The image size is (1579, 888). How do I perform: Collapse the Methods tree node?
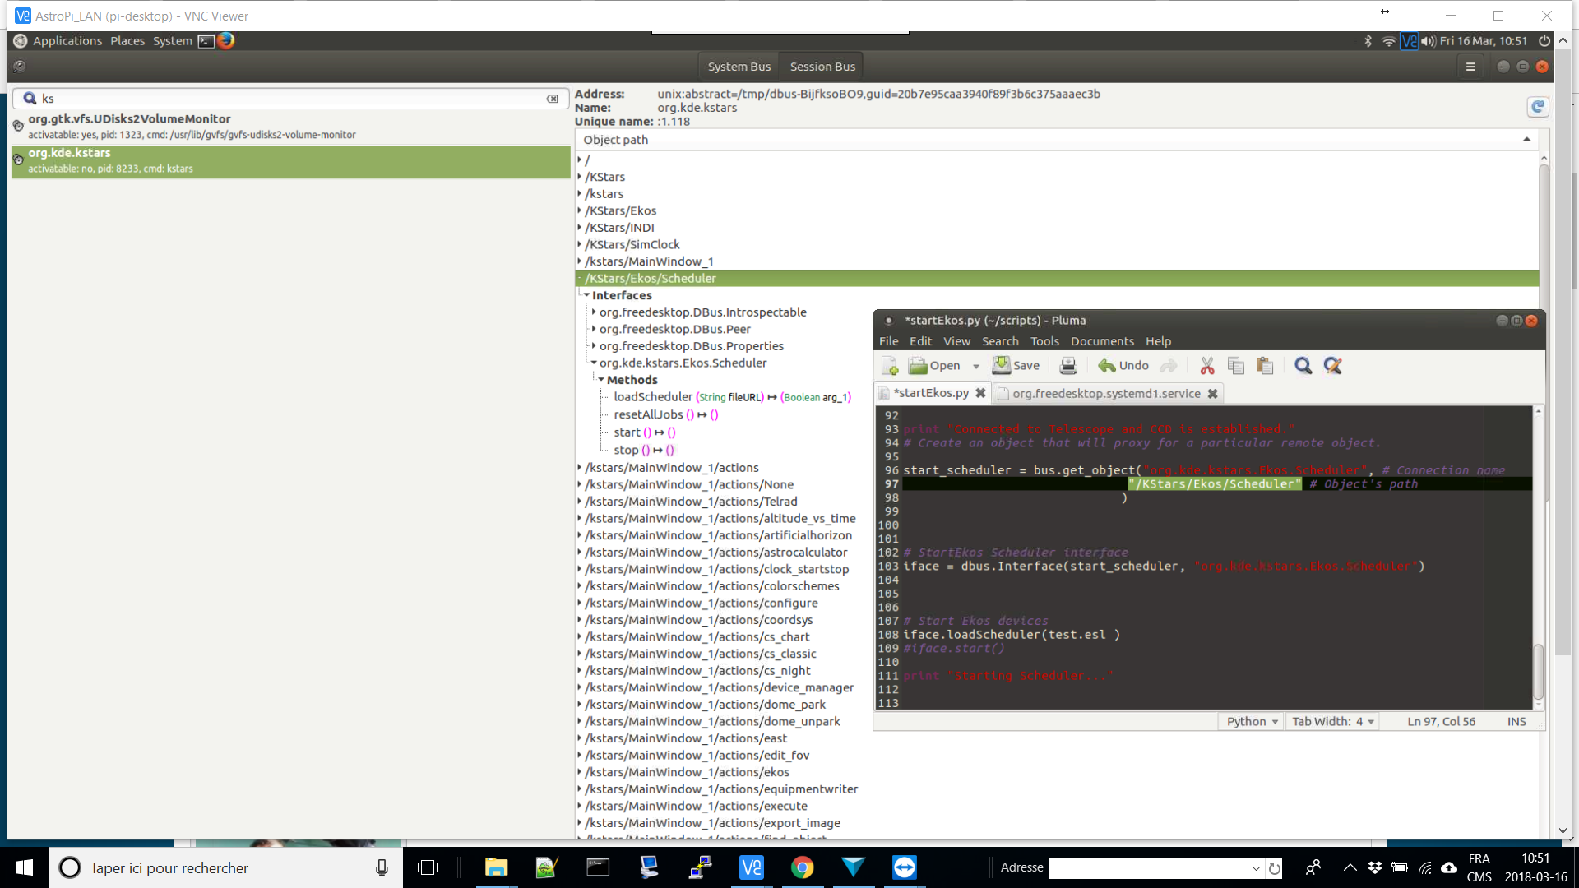(x=601, y=380)
